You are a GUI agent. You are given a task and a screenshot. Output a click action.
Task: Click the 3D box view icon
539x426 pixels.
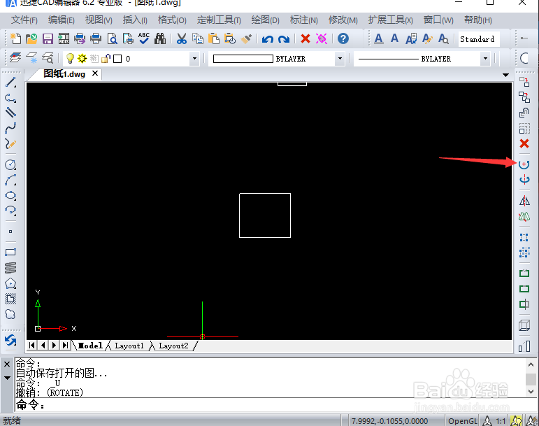pos(524,325)
